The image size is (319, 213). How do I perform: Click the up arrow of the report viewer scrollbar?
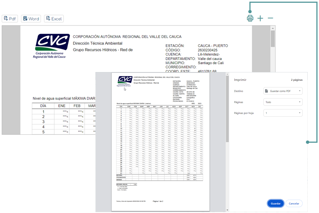click(273, 28)
